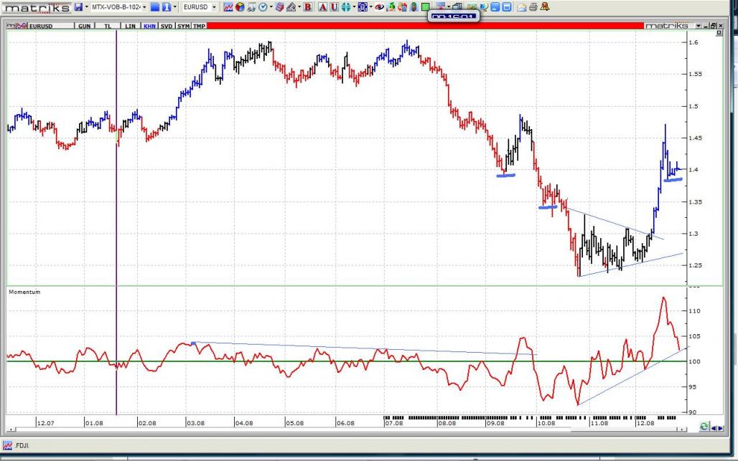Click the TL currency button
The width and height of the screenshot is (738, 461).
[108, 26]
